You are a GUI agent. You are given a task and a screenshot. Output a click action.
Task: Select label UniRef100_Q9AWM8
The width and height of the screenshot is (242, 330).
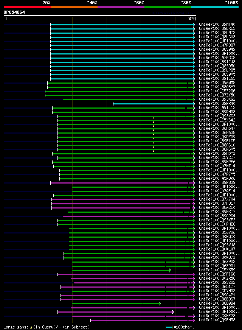coord(217,83)
